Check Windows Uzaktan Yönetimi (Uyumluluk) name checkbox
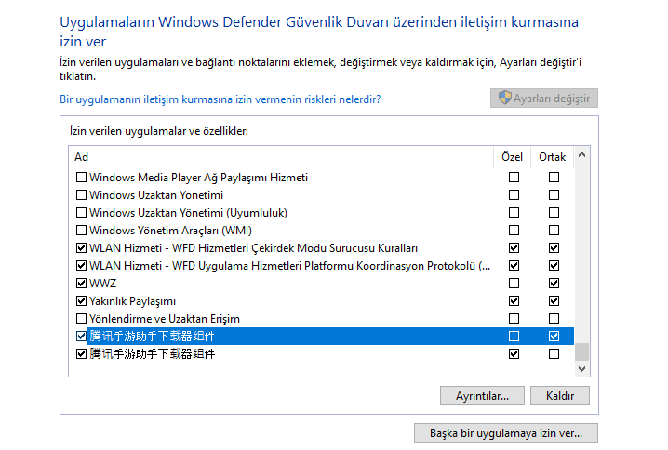Screen dimensions: 668x450 [81, 212]
